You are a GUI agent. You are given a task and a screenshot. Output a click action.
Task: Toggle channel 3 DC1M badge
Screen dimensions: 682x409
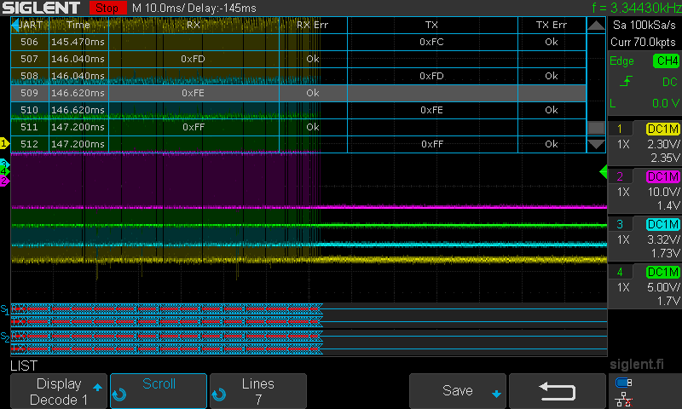point(662,225)
